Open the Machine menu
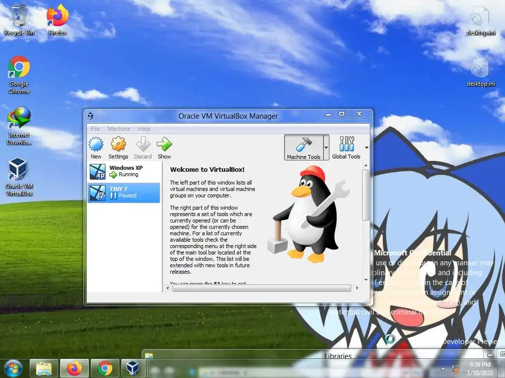 coord(119,128)
